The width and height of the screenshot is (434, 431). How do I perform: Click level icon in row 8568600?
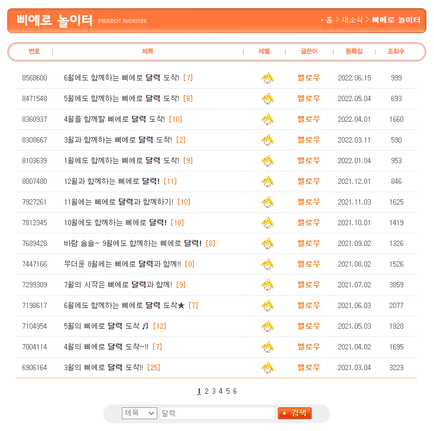pyautogui.click(x=267, y=78)
